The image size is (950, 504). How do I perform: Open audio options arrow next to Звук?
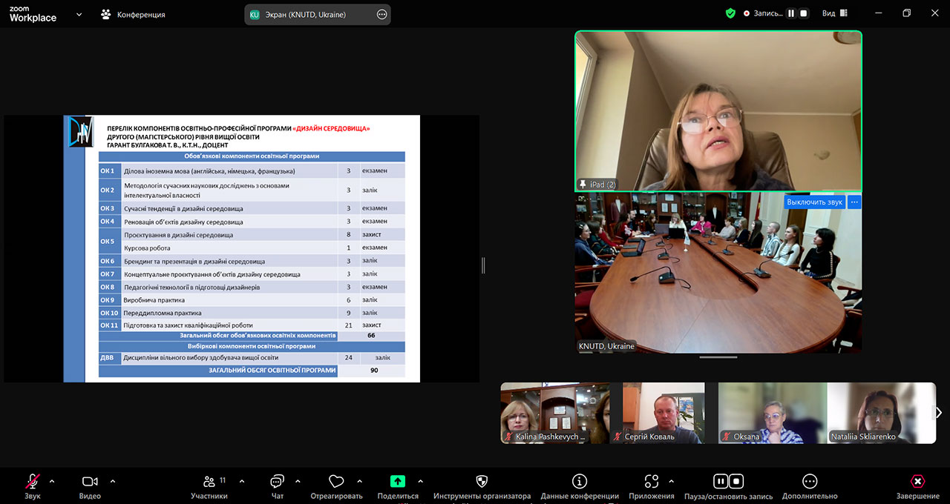click(x=52, y=480)
